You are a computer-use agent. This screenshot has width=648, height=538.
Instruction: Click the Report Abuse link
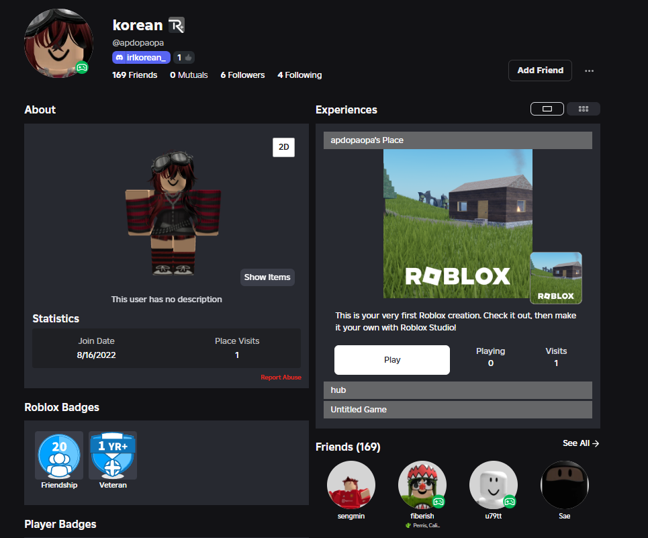click(x=281, y=377)
